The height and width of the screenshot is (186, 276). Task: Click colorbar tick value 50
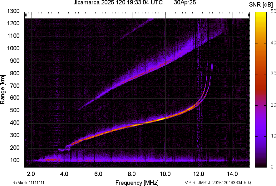pyautogui.click(x=274, y=12)
